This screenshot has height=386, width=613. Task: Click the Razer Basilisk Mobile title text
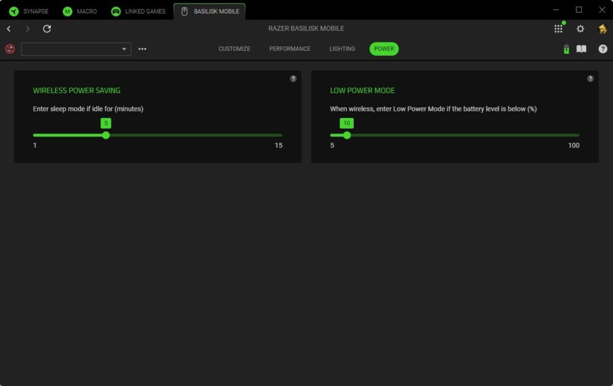[306, 29]
